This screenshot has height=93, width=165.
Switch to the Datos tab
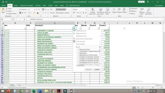click(x=44, y=5)
